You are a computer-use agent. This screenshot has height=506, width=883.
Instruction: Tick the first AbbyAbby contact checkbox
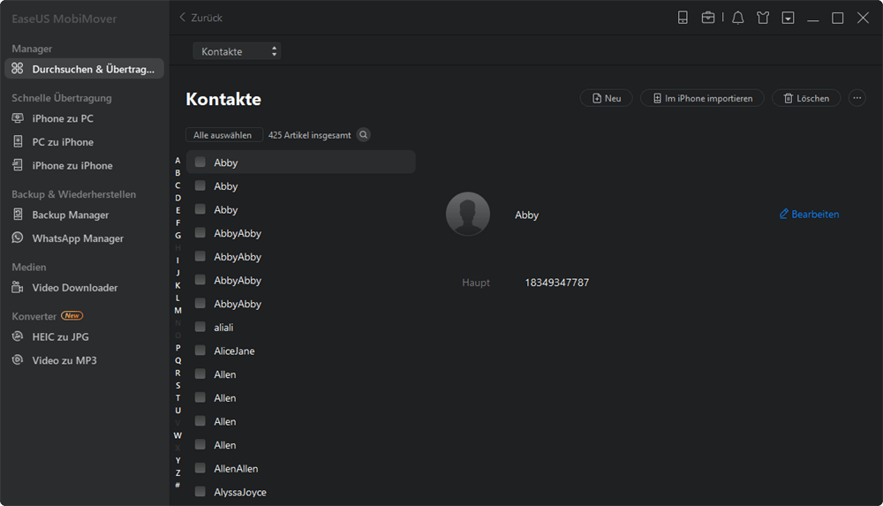(200, 233)
